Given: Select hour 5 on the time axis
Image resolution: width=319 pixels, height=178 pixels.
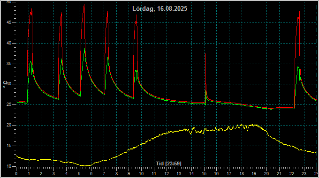Looking at the screenshot, I should tap(79, 174).
